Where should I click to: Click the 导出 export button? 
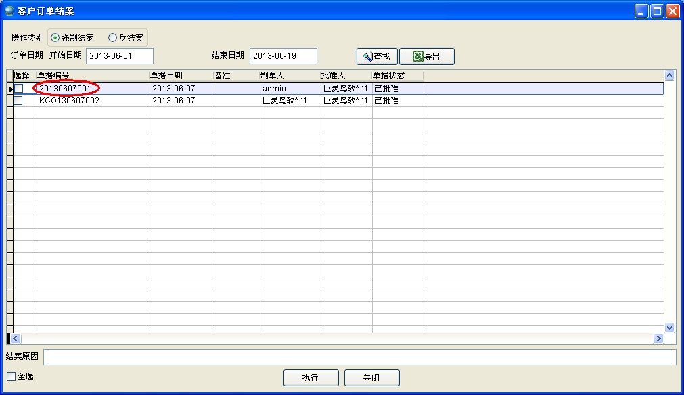[426, 57]
